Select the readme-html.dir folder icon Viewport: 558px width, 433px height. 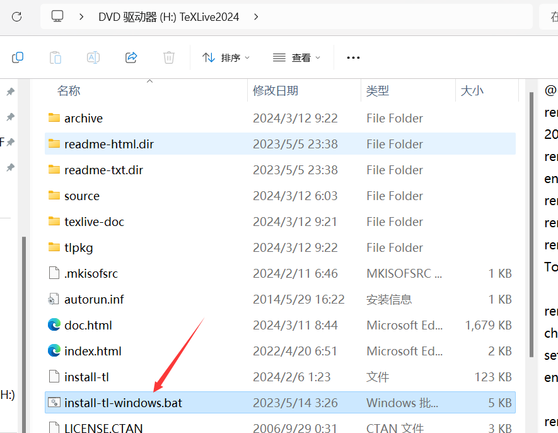54,144
